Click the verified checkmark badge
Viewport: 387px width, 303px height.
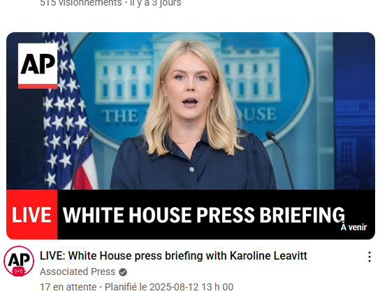123,272
